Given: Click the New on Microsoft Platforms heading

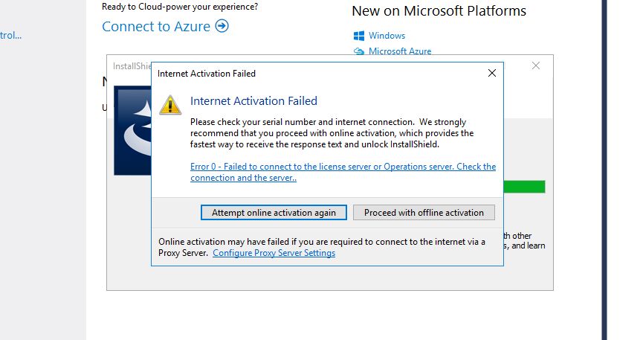Looking at the screenshot, I should (x=439, y=10).
